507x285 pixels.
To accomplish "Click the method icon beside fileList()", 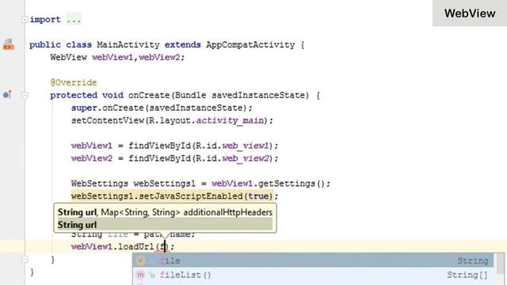I will tap(140, 275).
